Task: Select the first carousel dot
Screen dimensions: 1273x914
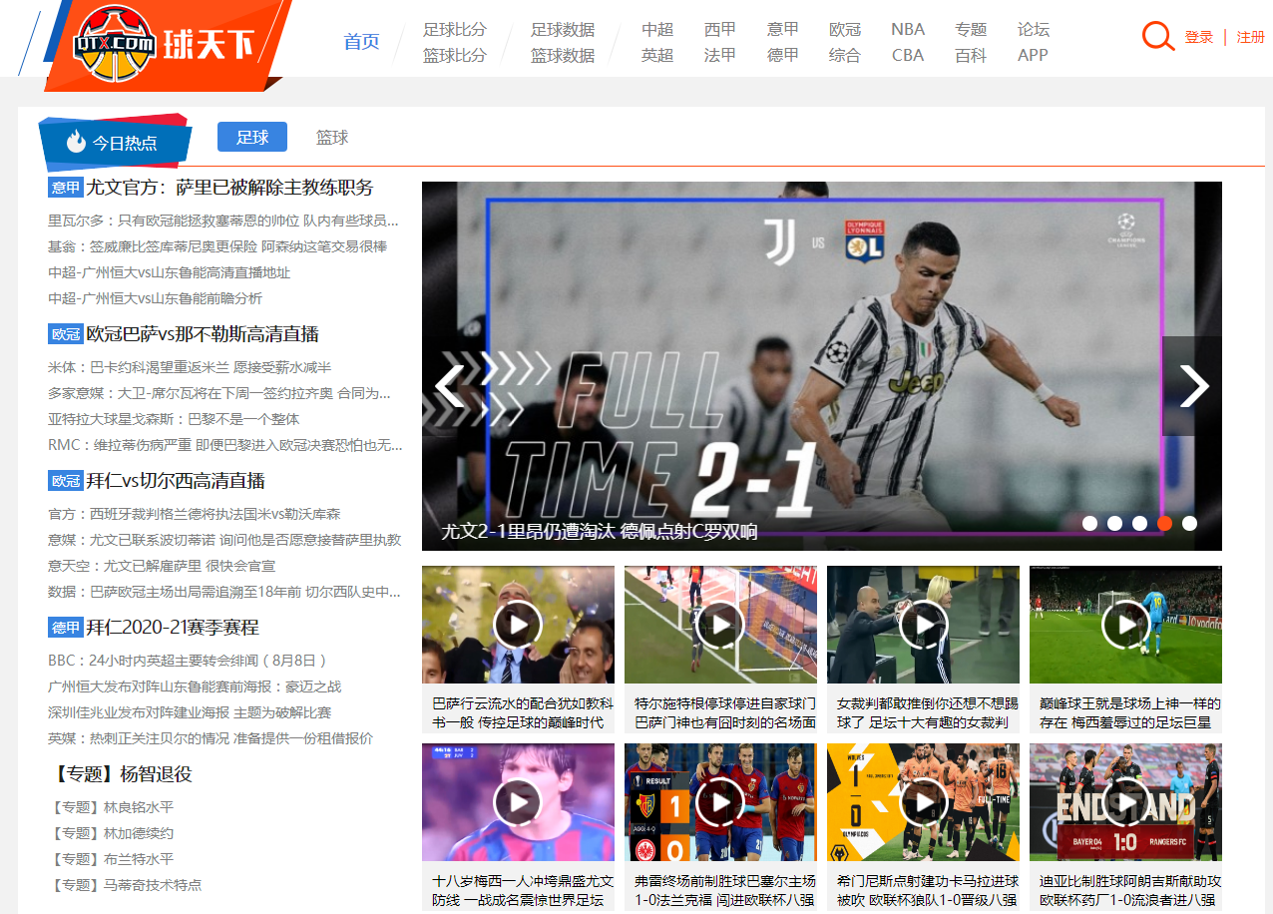Action: point(1089,523)
